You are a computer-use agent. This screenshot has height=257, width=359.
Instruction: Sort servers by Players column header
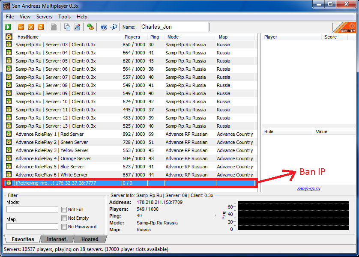coord(135,37)
